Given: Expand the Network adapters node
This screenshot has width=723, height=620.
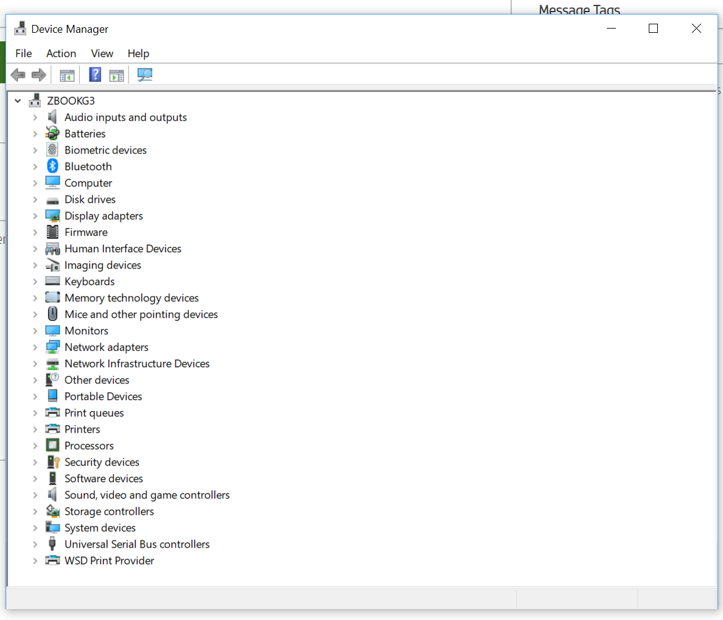Looking at the screenshot, I should click(x=35, y=346).
